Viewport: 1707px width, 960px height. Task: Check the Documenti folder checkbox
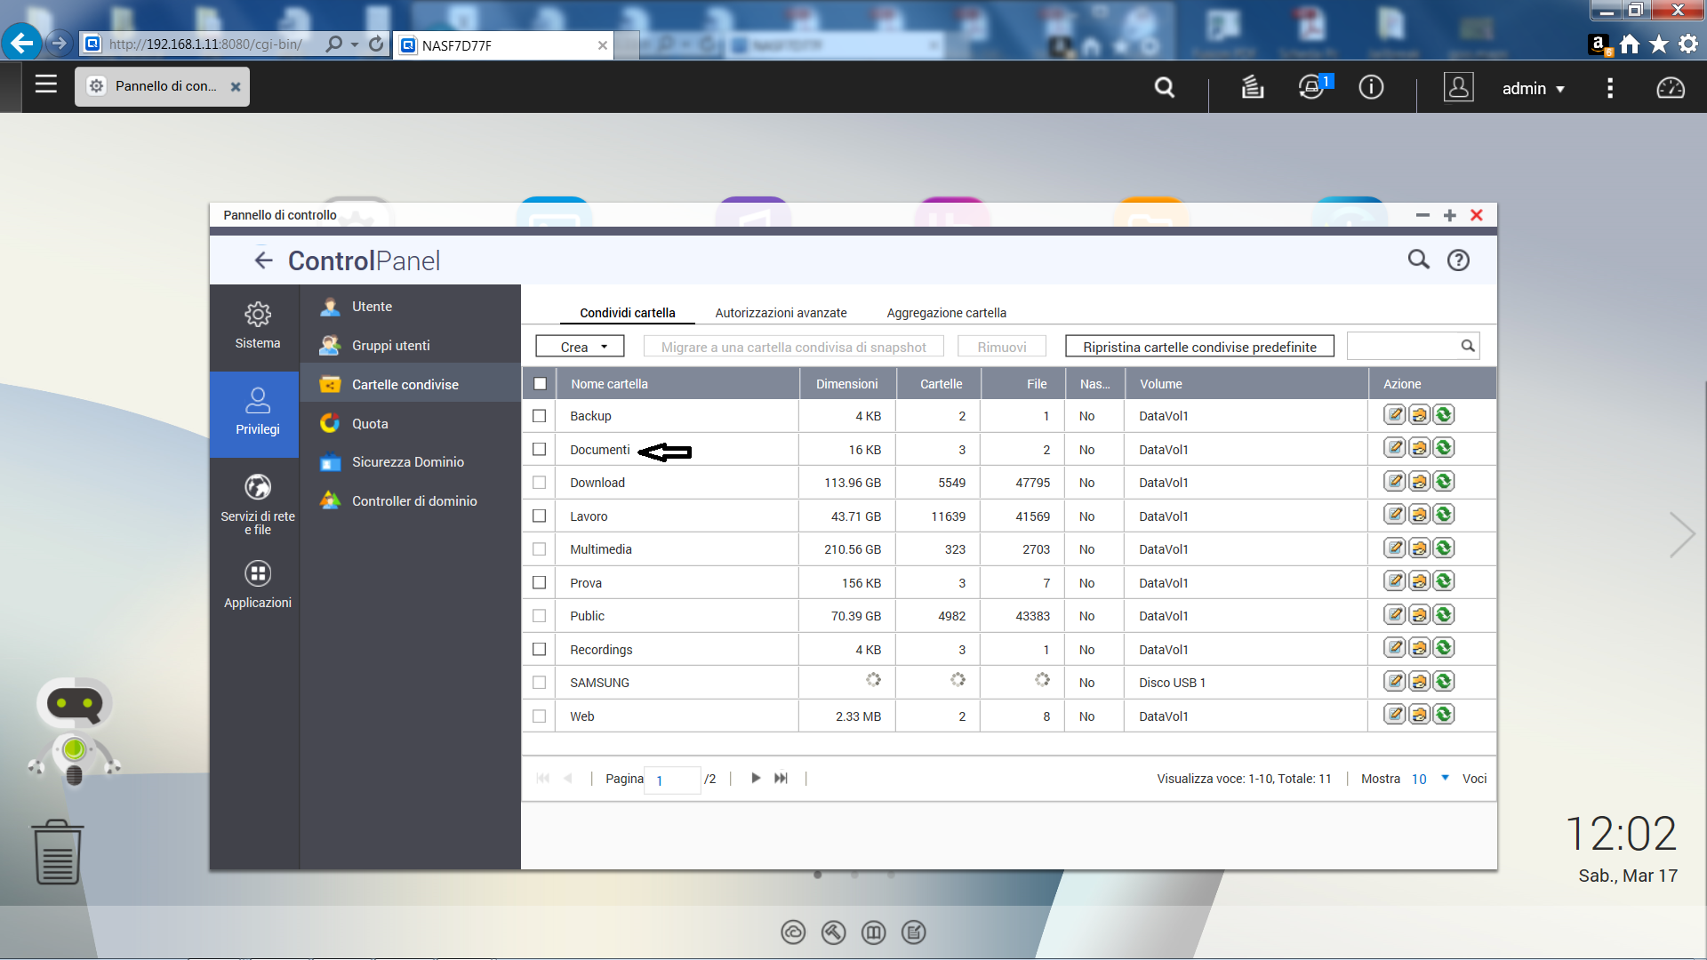(539, 450)
